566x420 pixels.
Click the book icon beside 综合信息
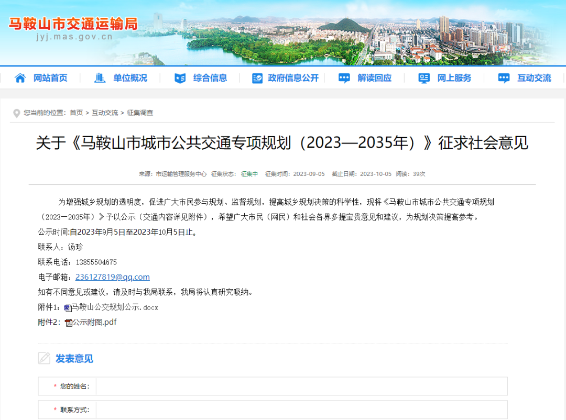(180, 78)
